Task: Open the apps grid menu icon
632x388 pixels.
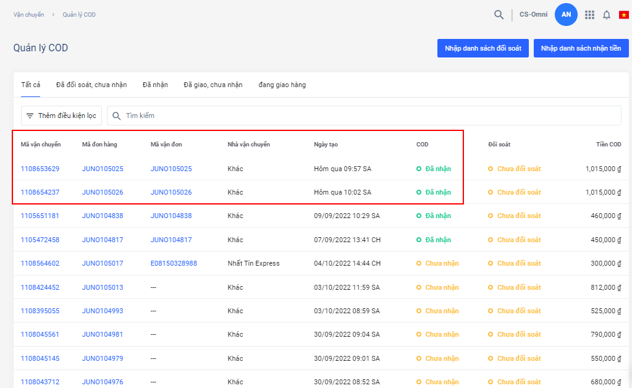Action: [x=589, y=15]
